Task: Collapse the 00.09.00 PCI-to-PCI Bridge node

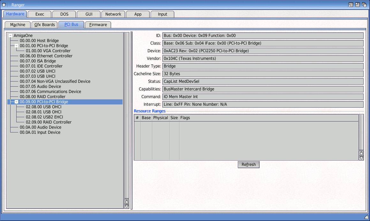Action: [x=17, y=102]
